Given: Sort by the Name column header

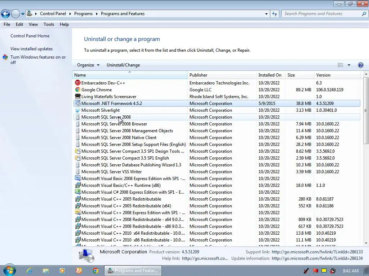Looking at the screenshot, I should pyautogui.click(x=129, y=75).
